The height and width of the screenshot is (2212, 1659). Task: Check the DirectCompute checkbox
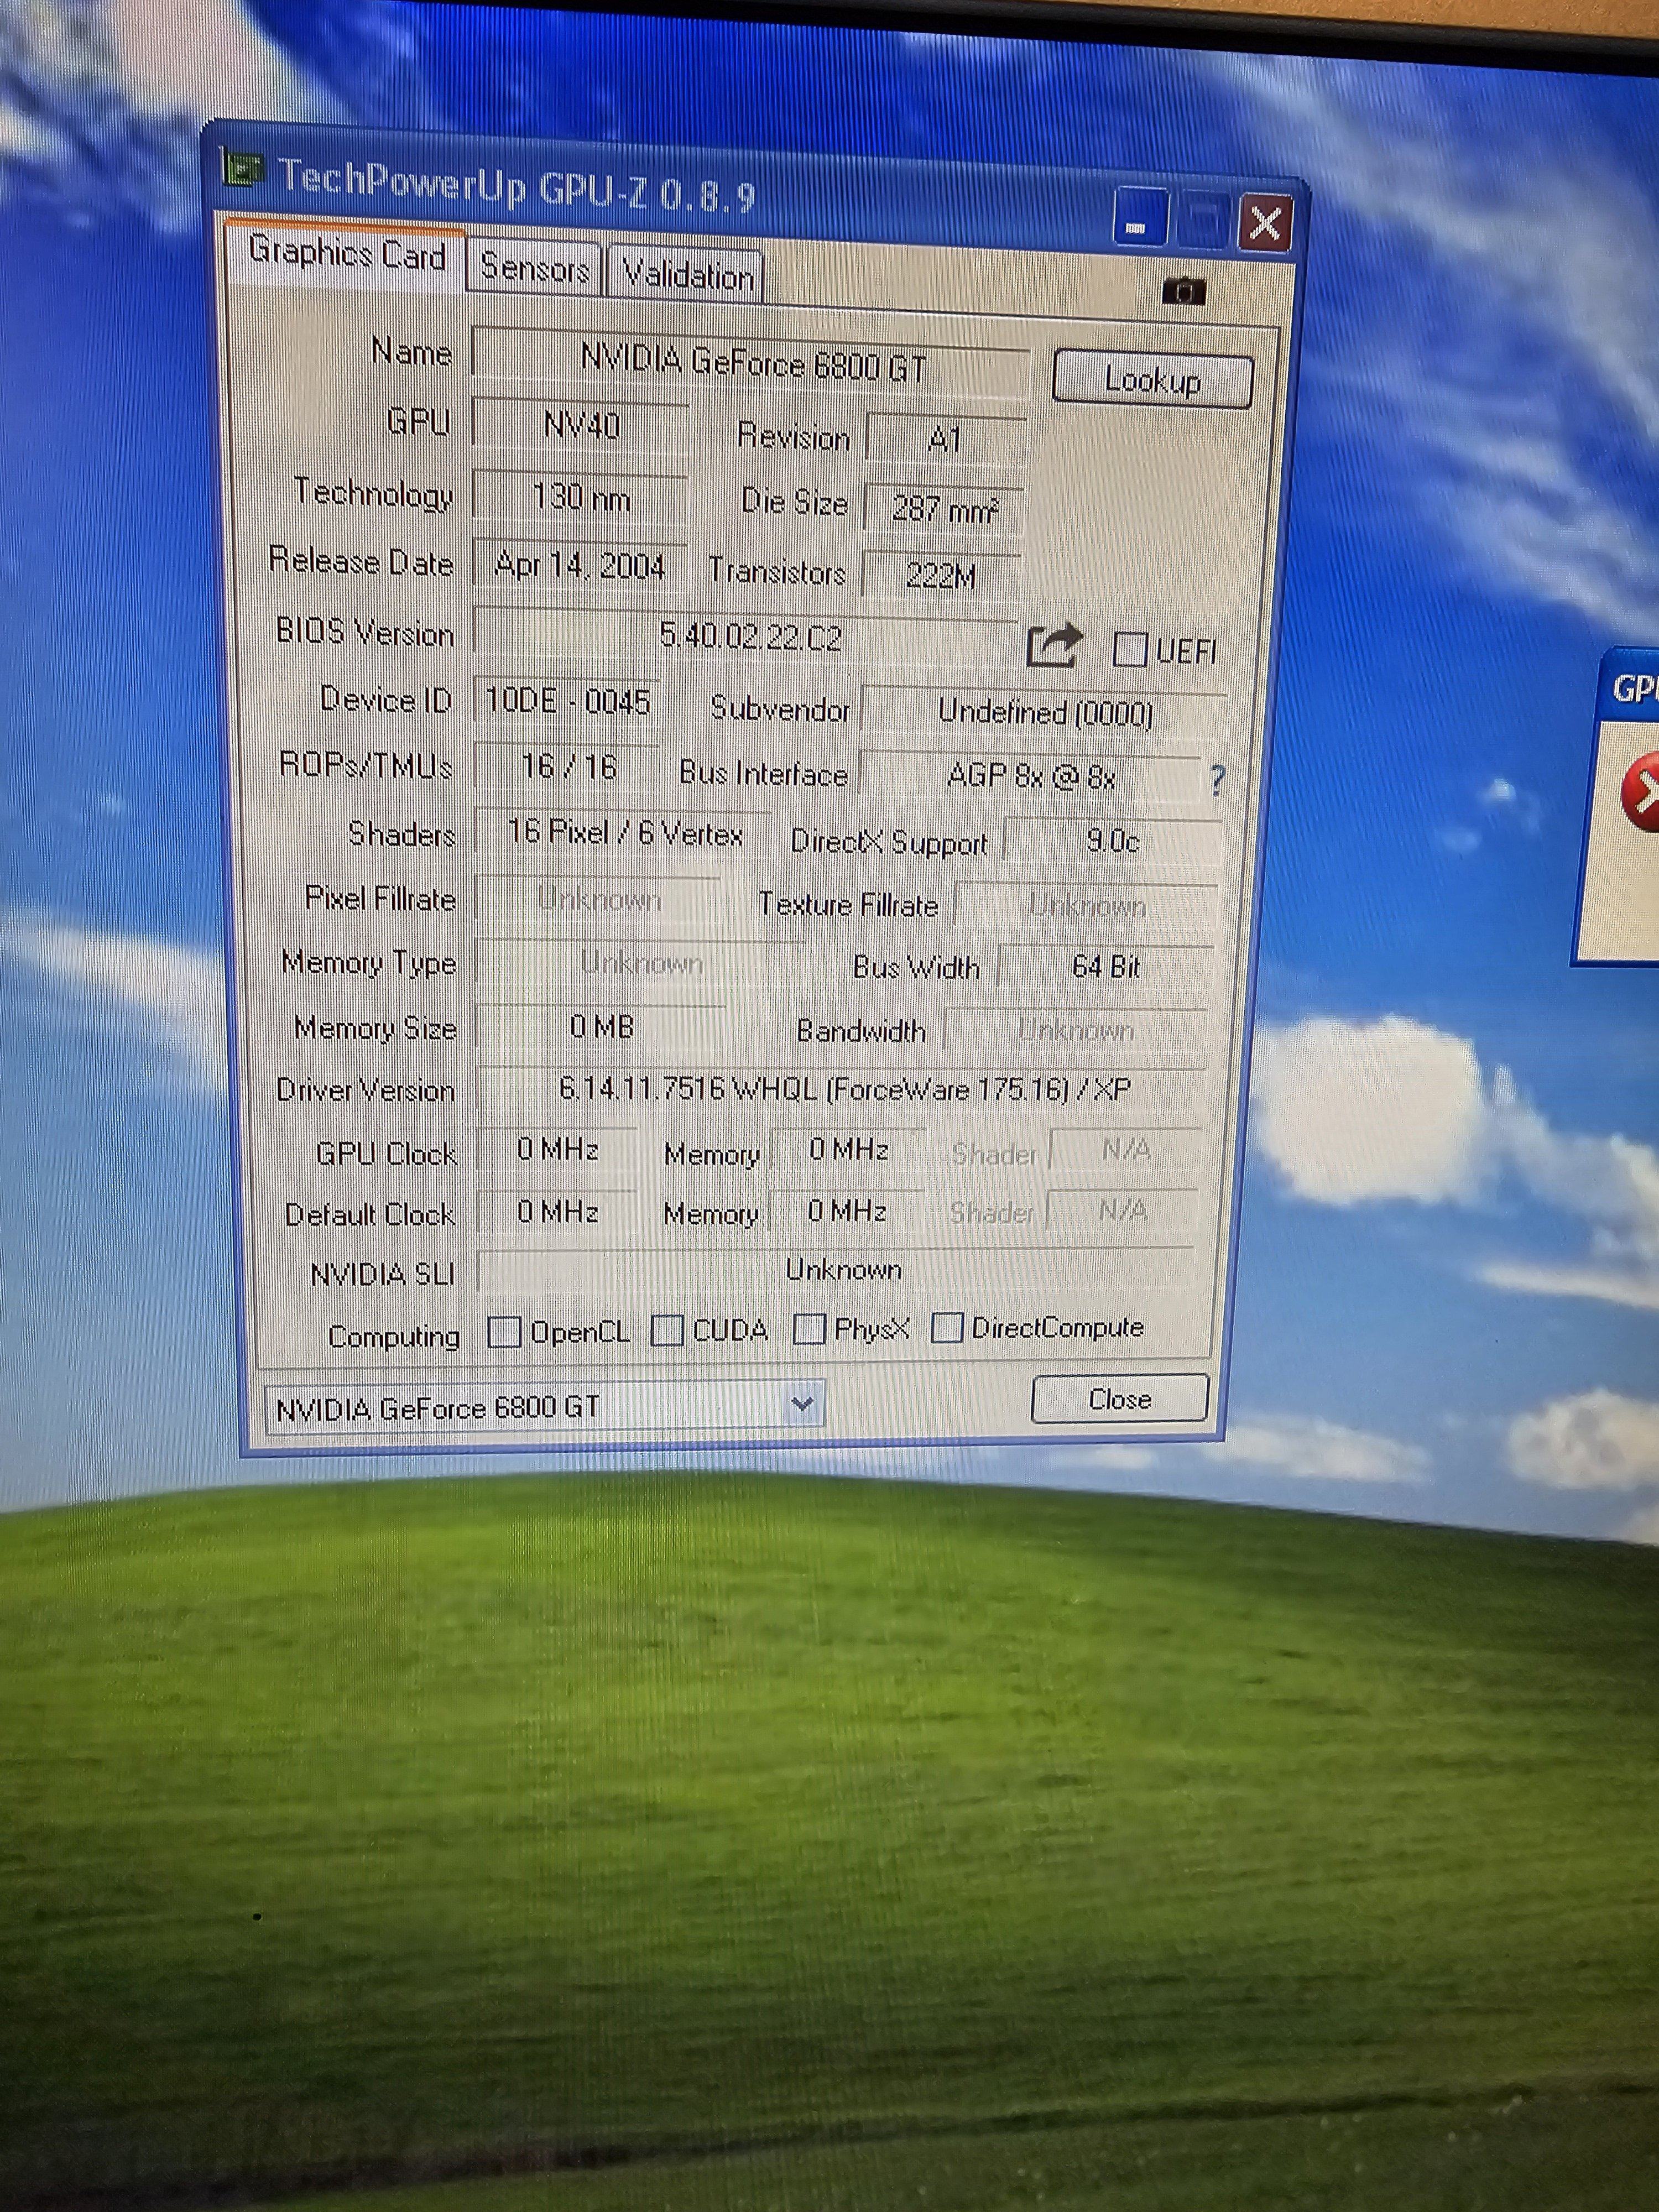946,1328
